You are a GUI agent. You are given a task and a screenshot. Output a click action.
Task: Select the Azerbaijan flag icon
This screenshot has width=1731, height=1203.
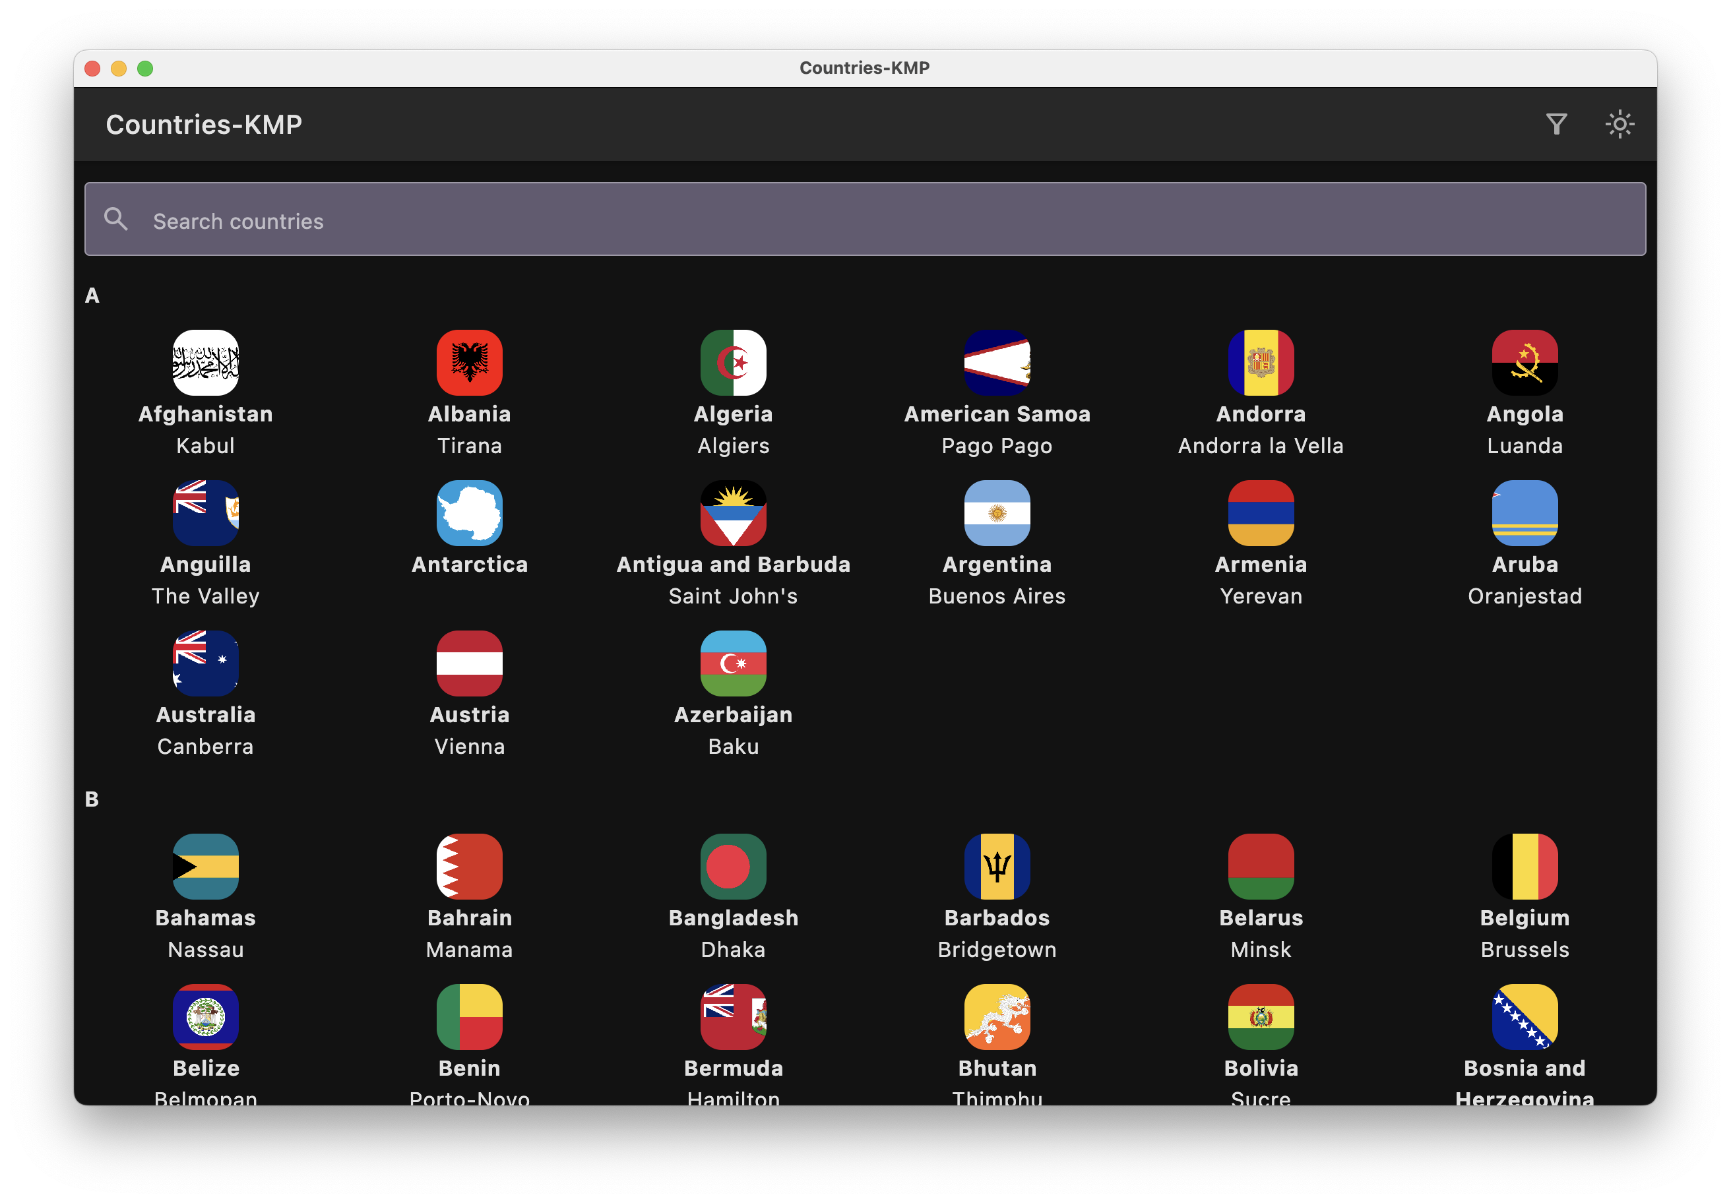click(734, 663)
